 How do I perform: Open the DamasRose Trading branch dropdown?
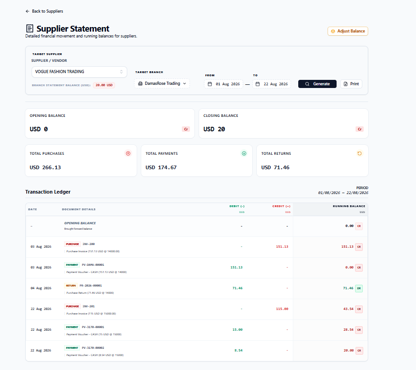click(162, 83)
